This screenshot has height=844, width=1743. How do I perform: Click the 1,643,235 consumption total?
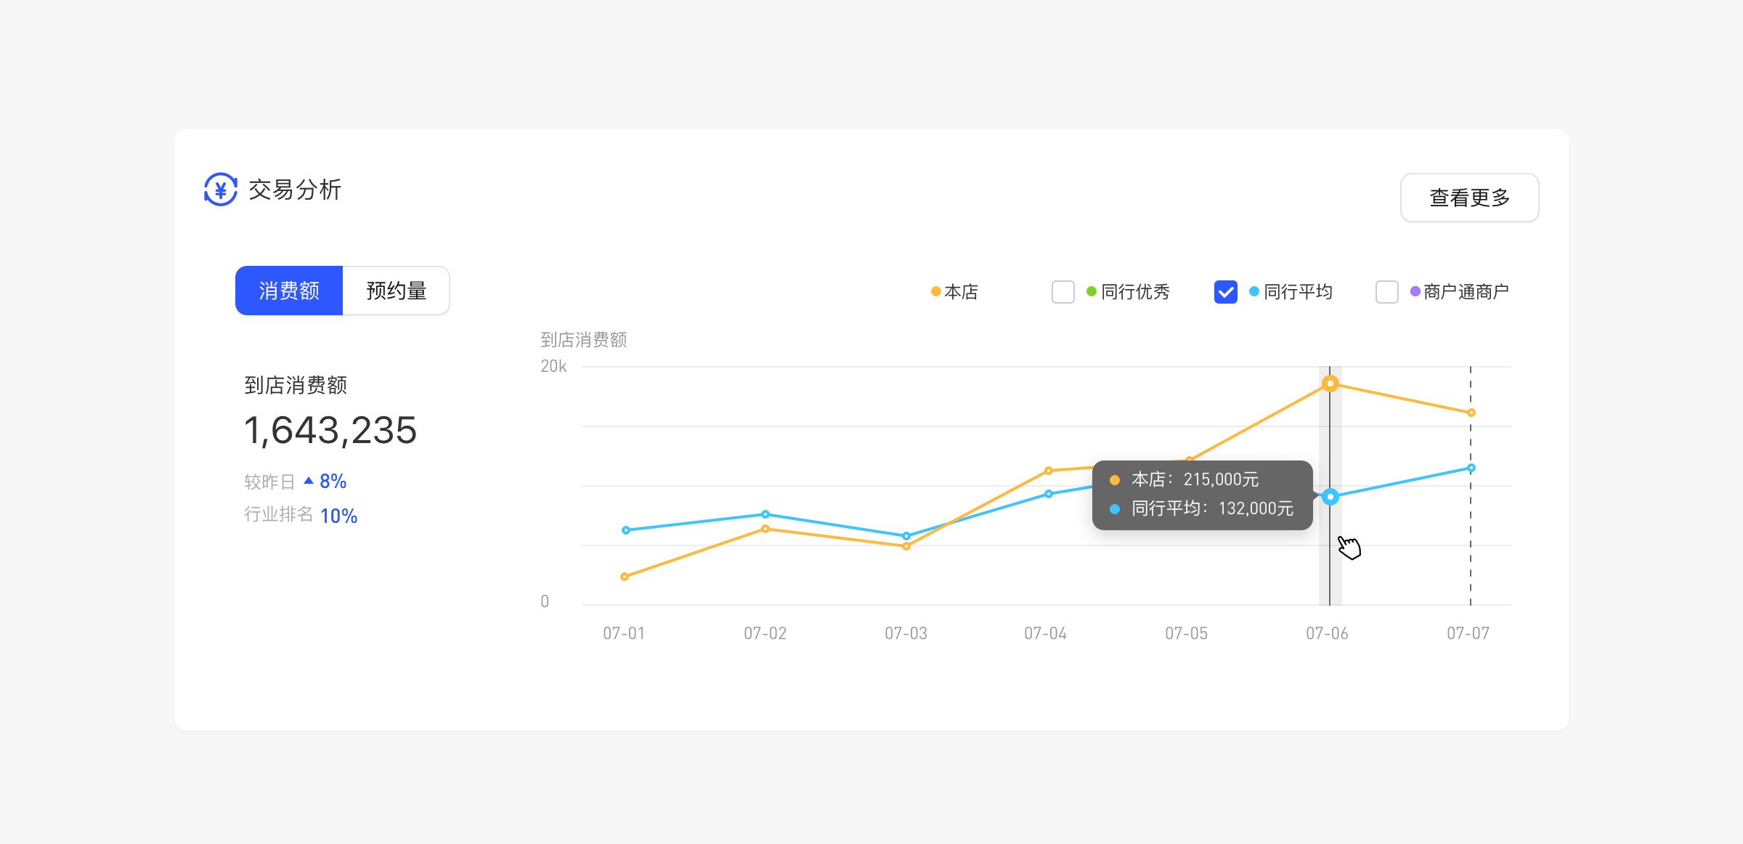pyautogui.click(x=330, y=430)
